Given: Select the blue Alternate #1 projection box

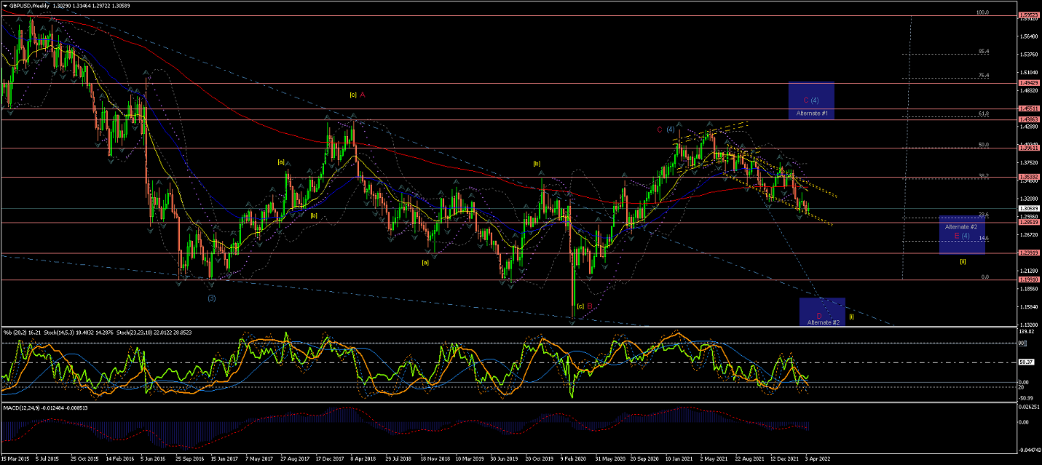Looking at the screenshot, I should coord(811,100).
